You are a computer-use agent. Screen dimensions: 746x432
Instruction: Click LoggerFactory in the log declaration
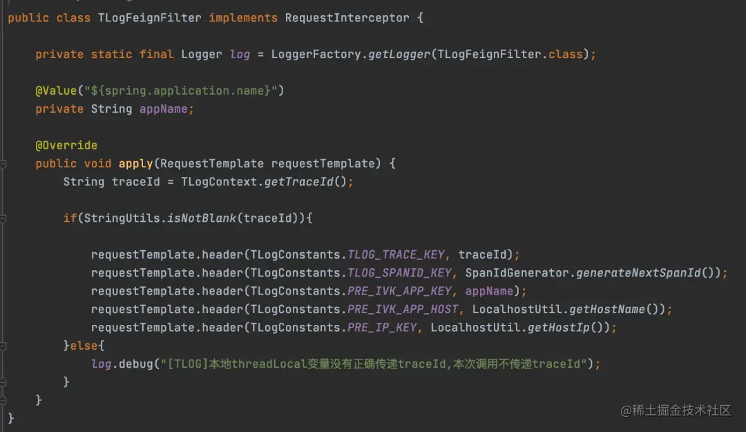[316, 55]
